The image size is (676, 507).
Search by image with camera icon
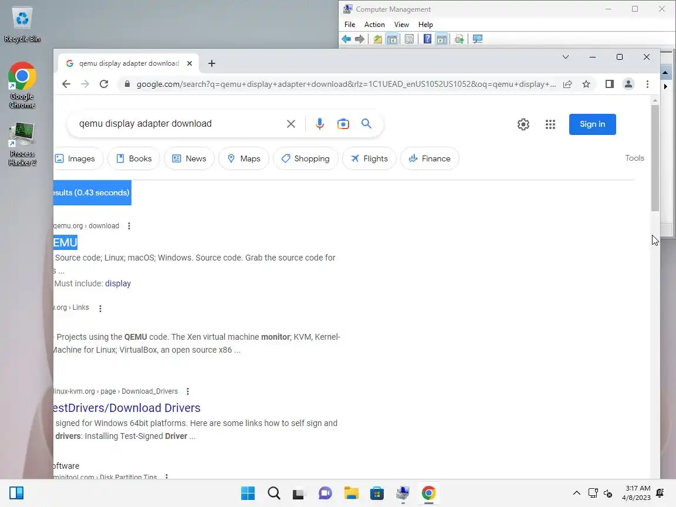343,124
